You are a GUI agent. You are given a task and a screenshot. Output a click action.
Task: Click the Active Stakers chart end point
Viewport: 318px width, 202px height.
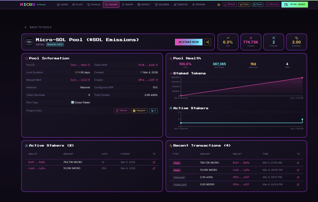(x=302, y=119)
